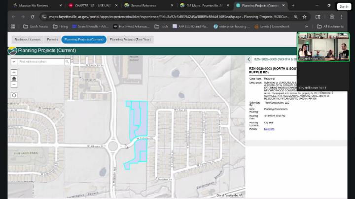Switch to Manage My Reviews tab
This screenshot has height=199, width=355.
point(34,5)
